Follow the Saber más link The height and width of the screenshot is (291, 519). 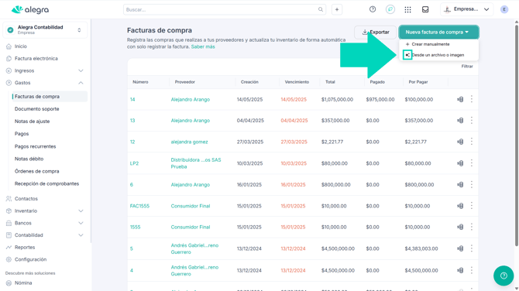(203, 46)
